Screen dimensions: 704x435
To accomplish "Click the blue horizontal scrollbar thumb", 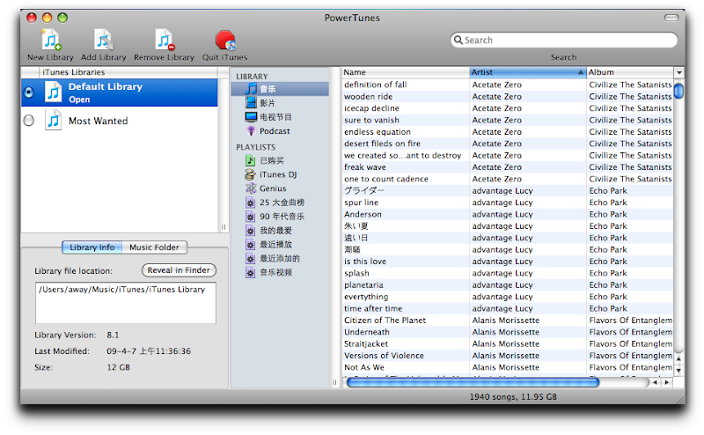I will click(473, 382).
